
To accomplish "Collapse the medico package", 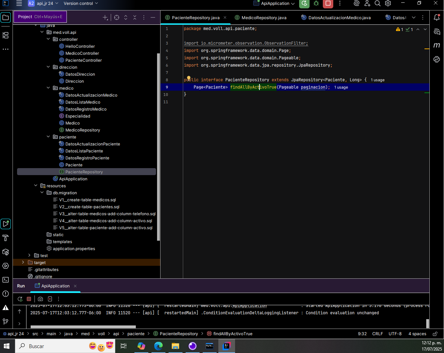I will (48, 88).
